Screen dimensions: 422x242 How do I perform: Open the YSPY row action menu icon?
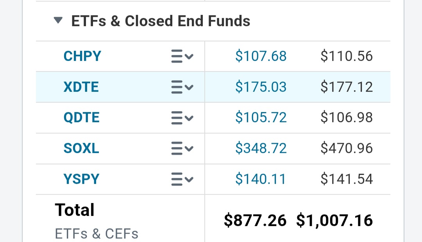tap(182, 179)
